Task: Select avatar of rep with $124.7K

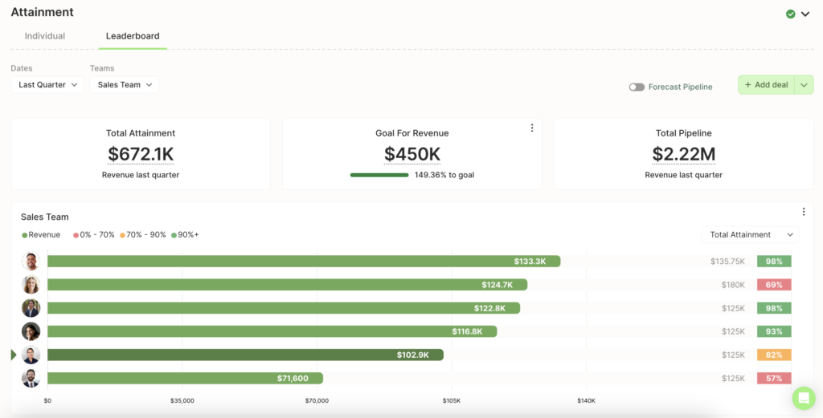Action: (31, 285)
